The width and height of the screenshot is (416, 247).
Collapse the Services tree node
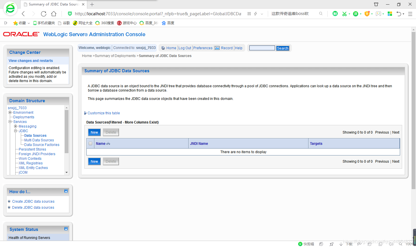tap(10, 122)
